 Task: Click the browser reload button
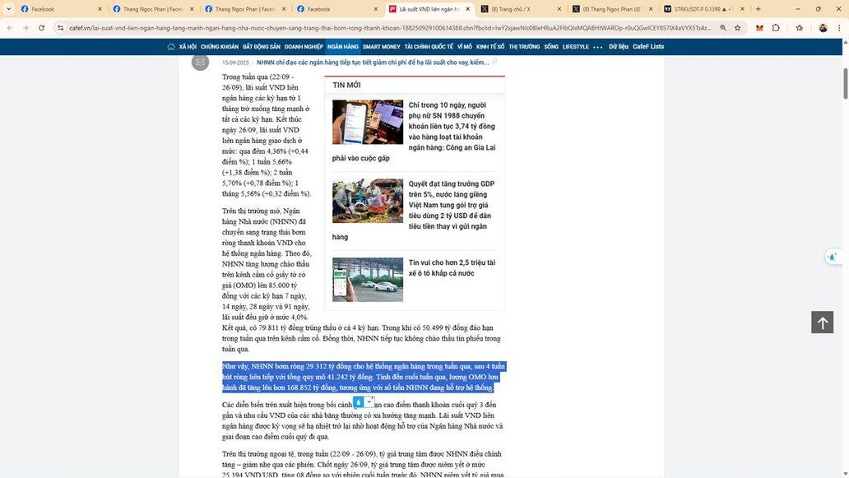point(41,28)
